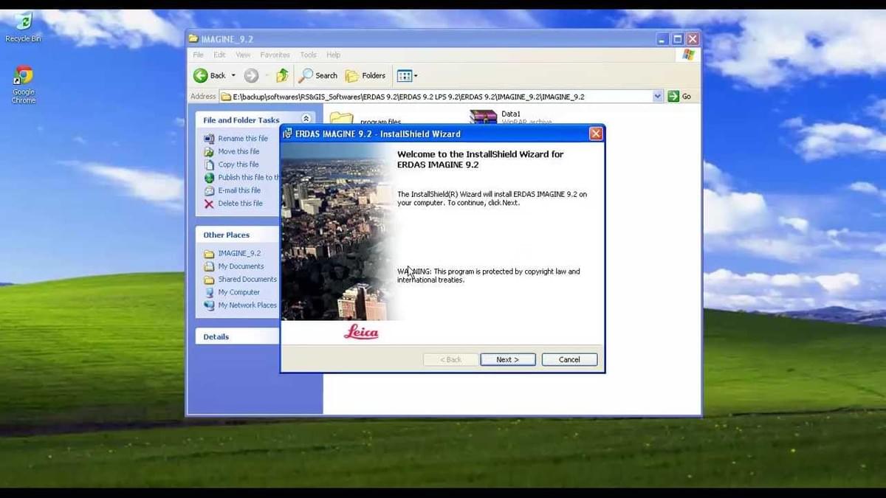Open the Tools menu
Screen dimensions: 886x498
click(308, 55)
